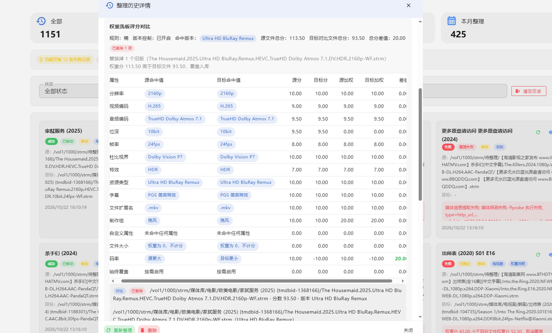
Task: Click the red 已删除 tag next to 对比
Action: [137, 291]
